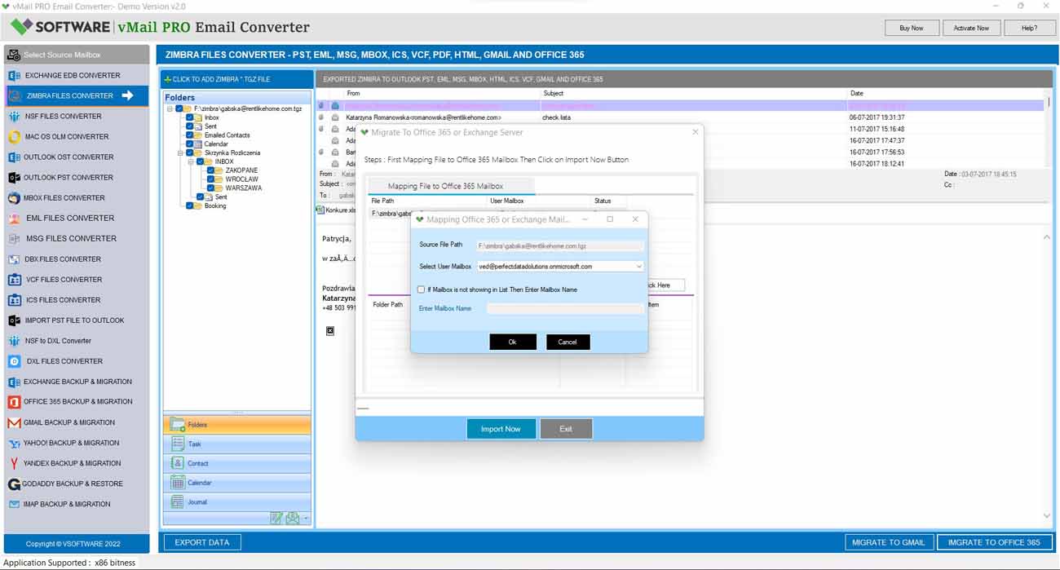Select the WROCŁAW folder in tree
1060x570 pixels.
[242, 179]
